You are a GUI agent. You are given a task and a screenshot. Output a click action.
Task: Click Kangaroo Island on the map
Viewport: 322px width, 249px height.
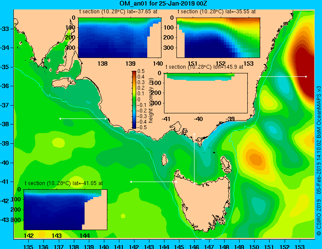pyautogui.click(x=64, y=83)
